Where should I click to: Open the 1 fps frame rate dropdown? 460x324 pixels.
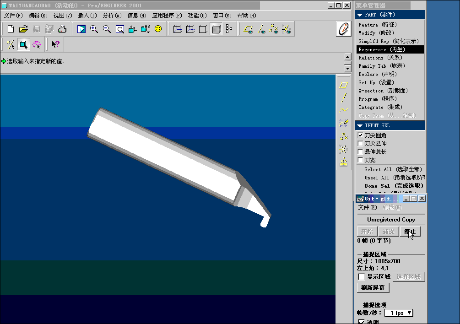[x=399, y=313]
